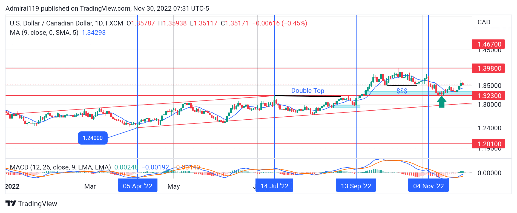Click the 0.00000 MACD axis label
This screenshot has width=517, height=213.
(489, 173)
